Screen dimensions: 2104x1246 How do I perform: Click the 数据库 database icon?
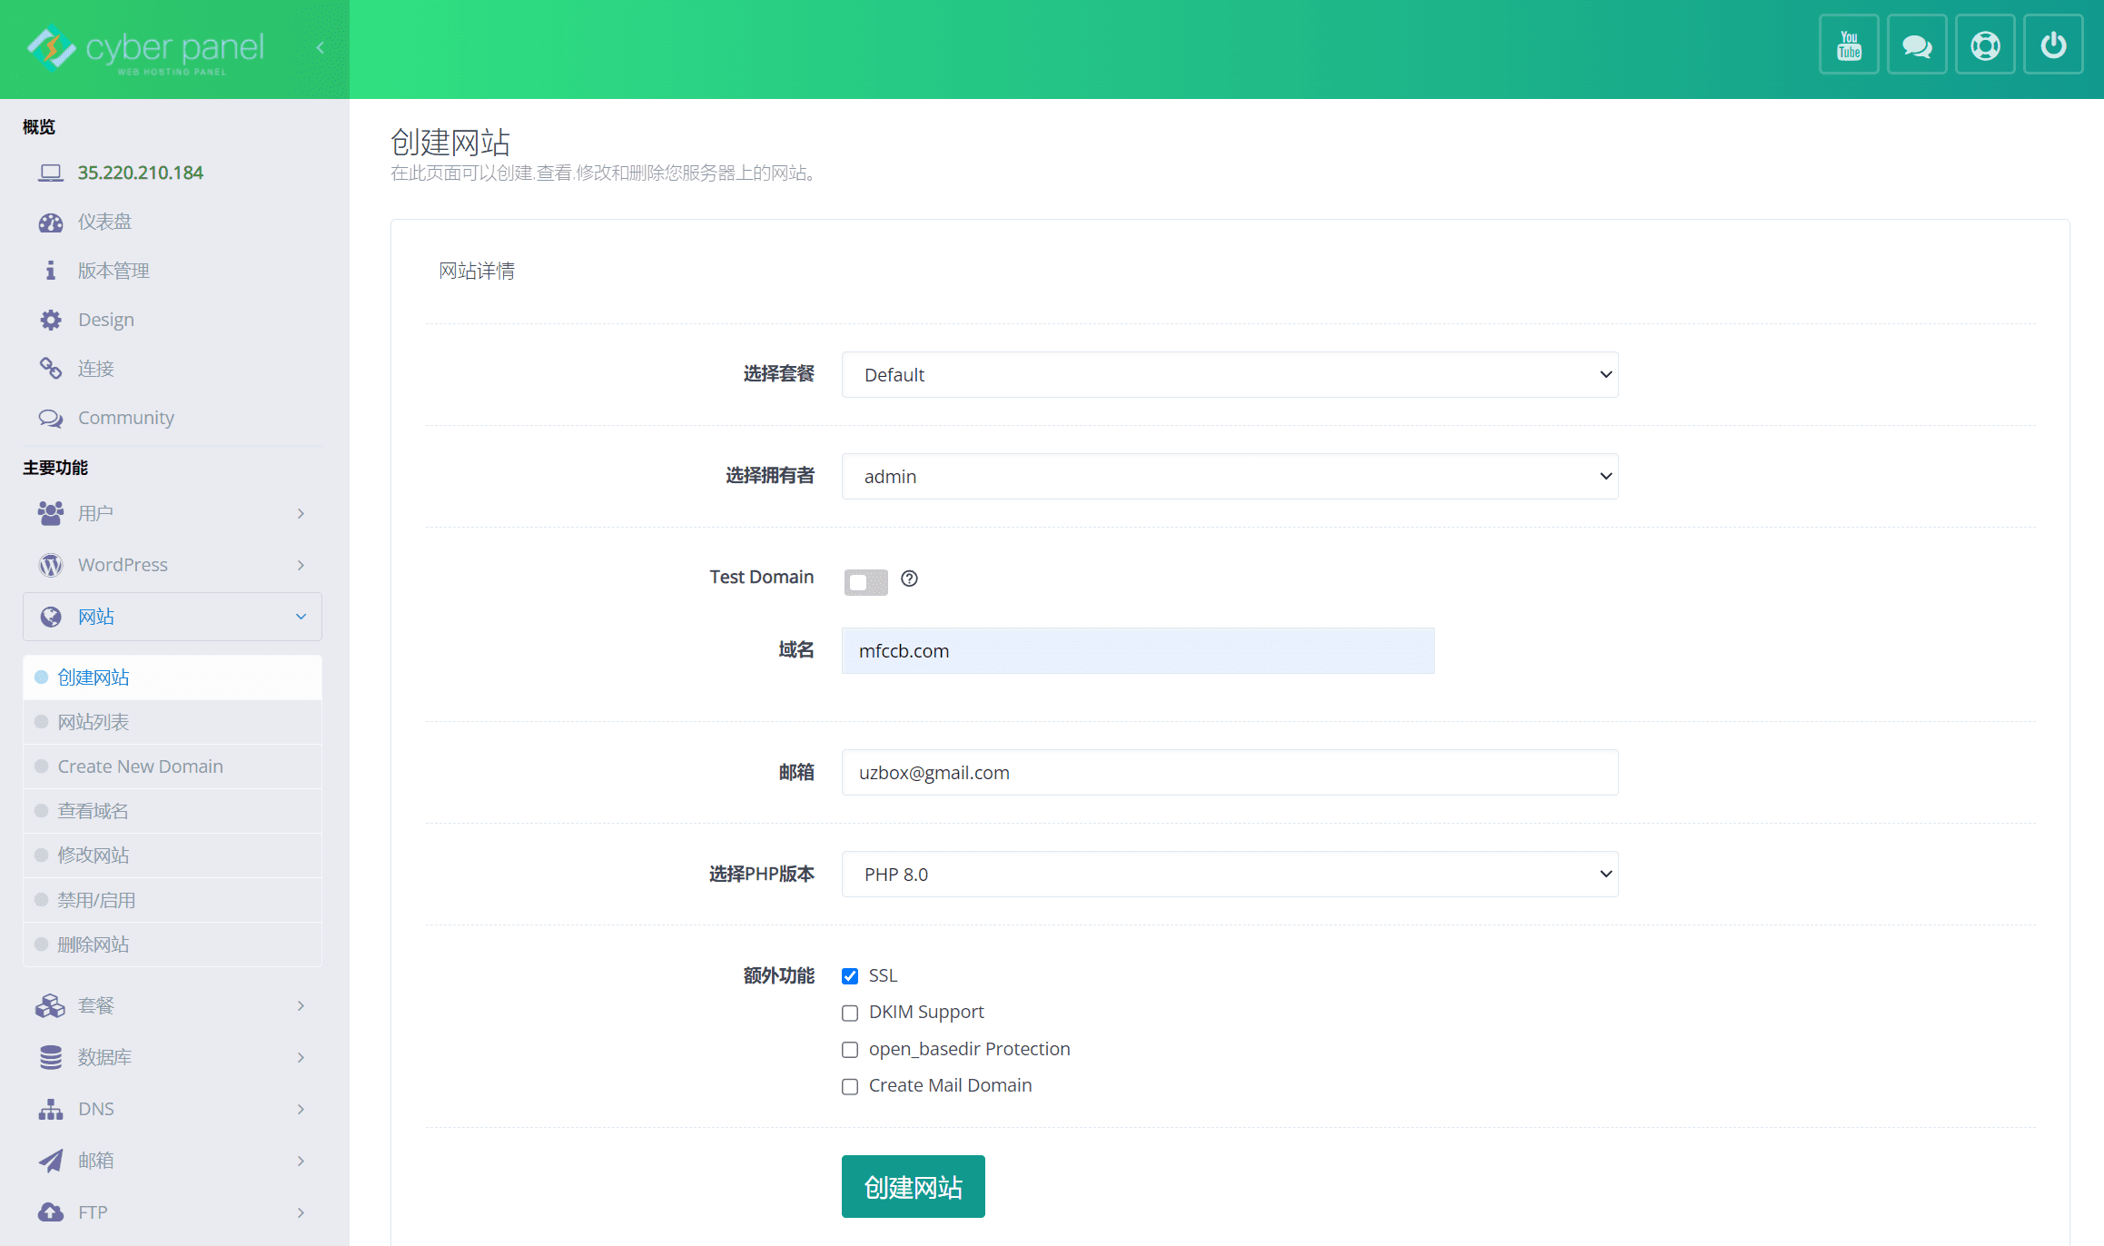point(51,1056)
